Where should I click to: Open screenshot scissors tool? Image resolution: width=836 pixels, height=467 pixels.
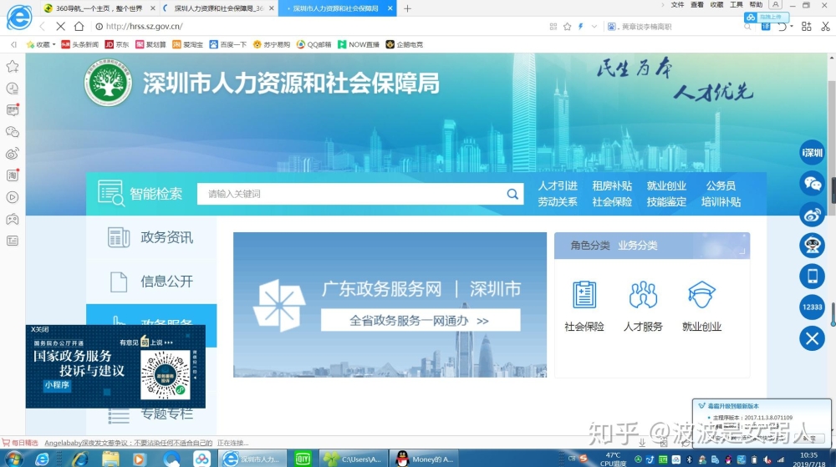825,26
